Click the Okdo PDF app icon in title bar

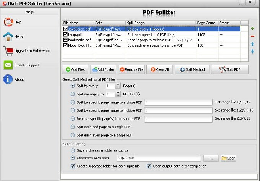tap(5, 3)
